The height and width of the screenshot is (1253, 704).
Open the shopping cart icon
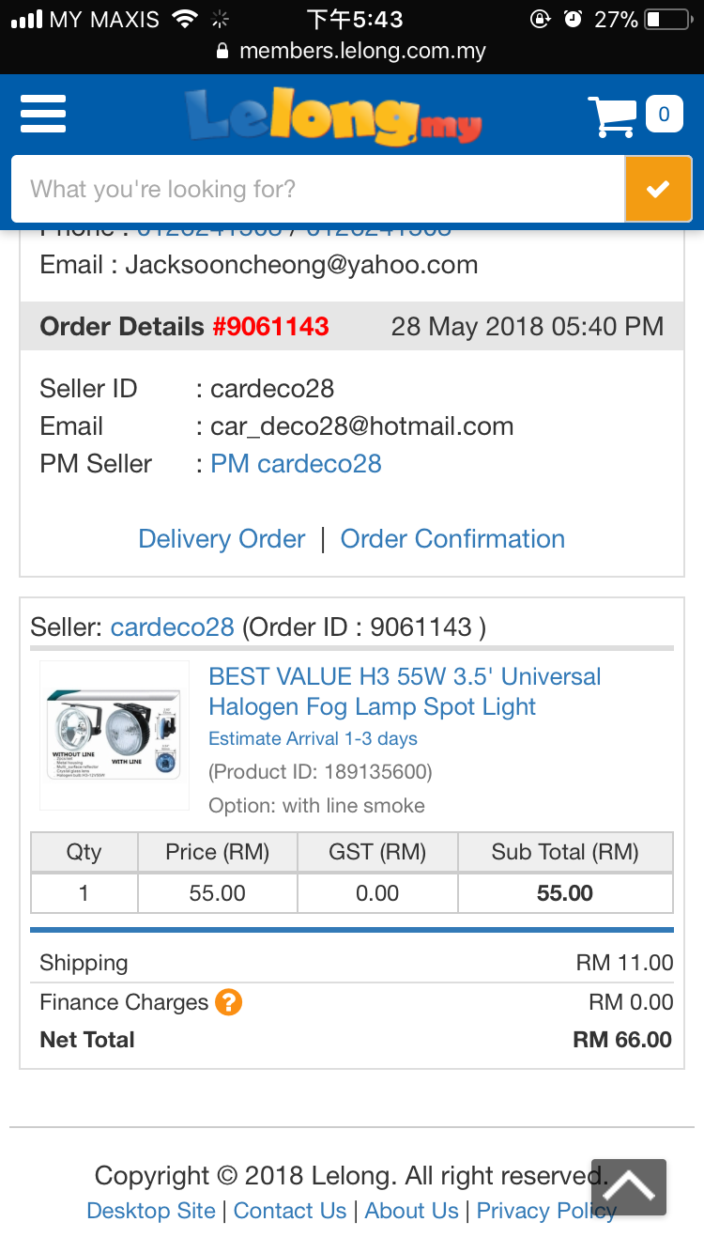[612, 116]
